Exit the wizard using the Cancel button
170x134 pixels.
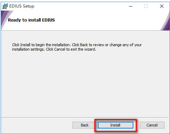pos(152,125)
